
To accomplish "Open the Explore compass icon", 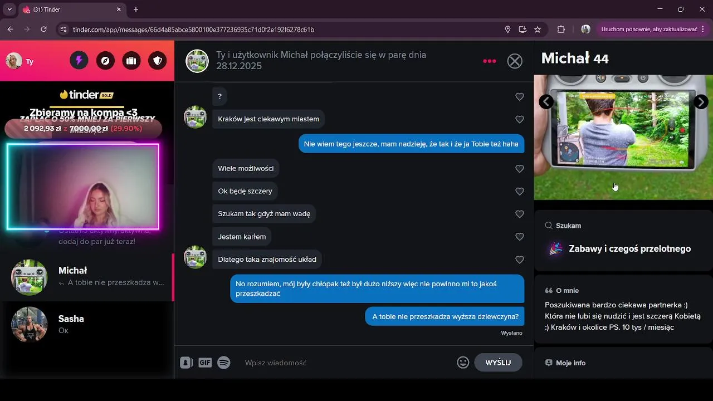I will (x=105, y=61).
